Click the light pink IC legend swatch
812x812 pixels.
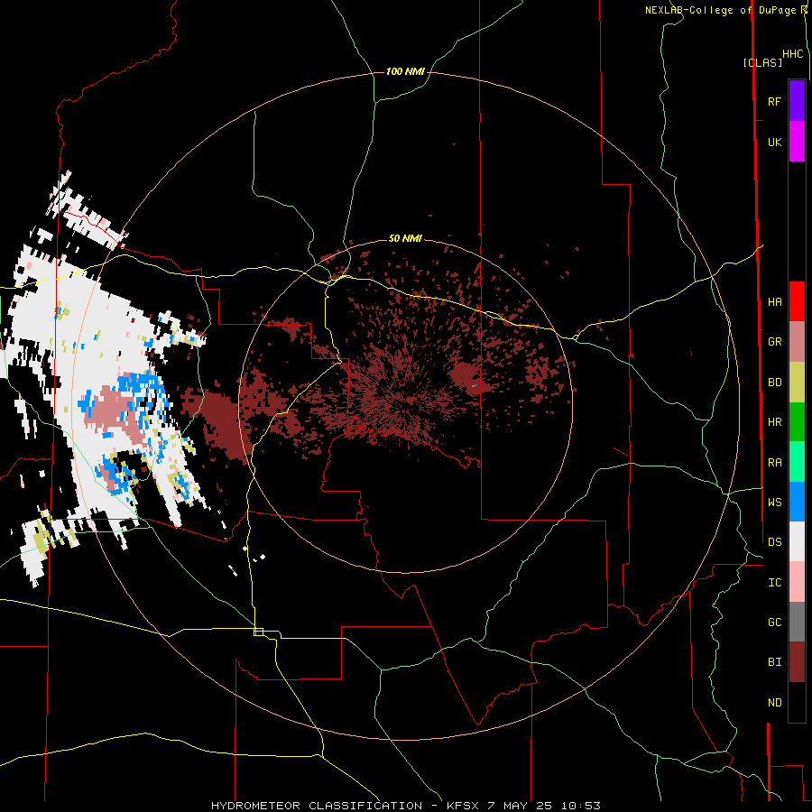pyautogui.click(x=797, y=582)
